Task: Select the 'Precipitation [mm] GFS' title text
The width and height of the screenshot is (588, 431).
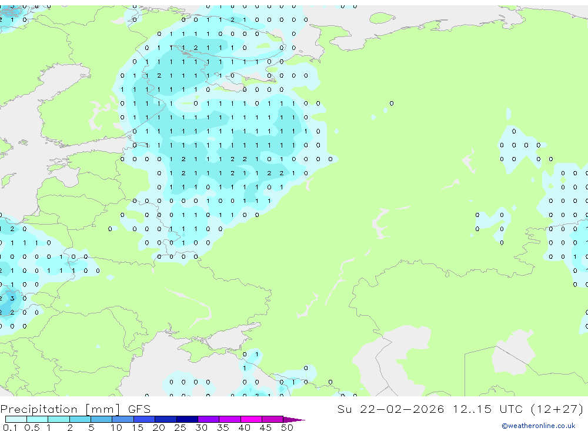Action: coord(75,409)
